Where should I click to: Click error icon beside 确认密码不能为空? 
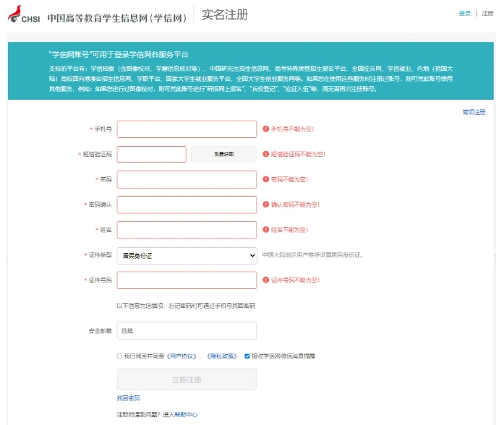coord(265,205)
